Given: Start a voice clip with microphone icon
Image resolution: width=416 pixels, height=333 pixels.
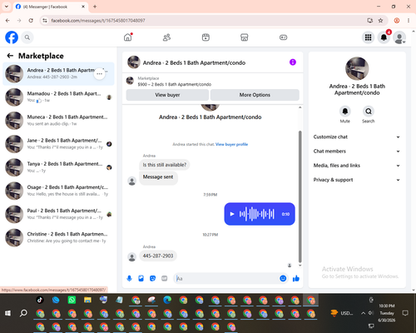Looking at the screenshot, I should tap(129, 278).
